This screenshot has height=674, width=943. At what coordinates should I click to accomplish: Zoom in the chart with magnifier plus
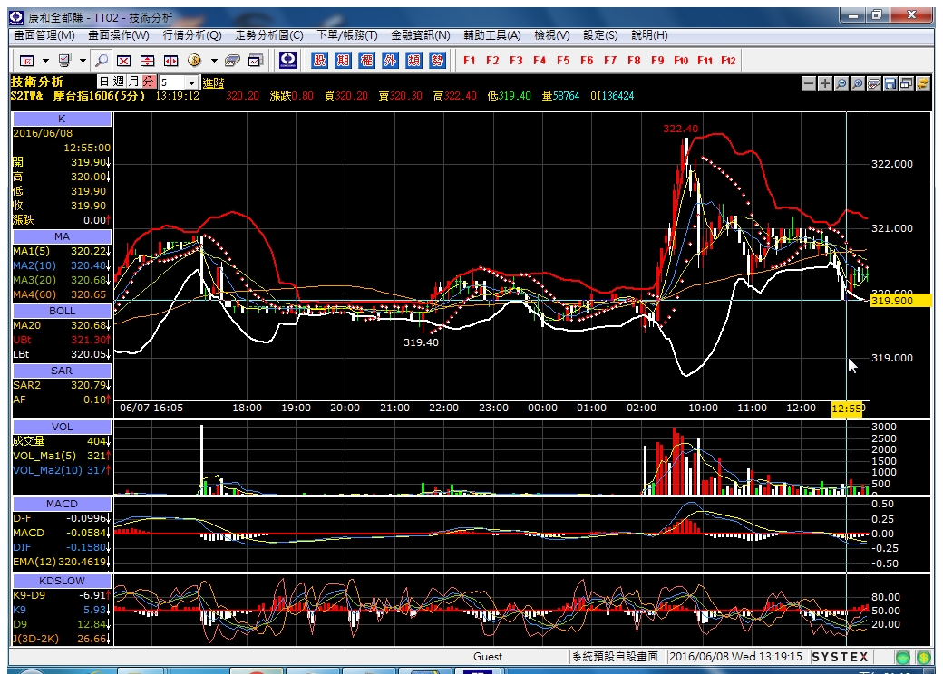click(858, 83)
